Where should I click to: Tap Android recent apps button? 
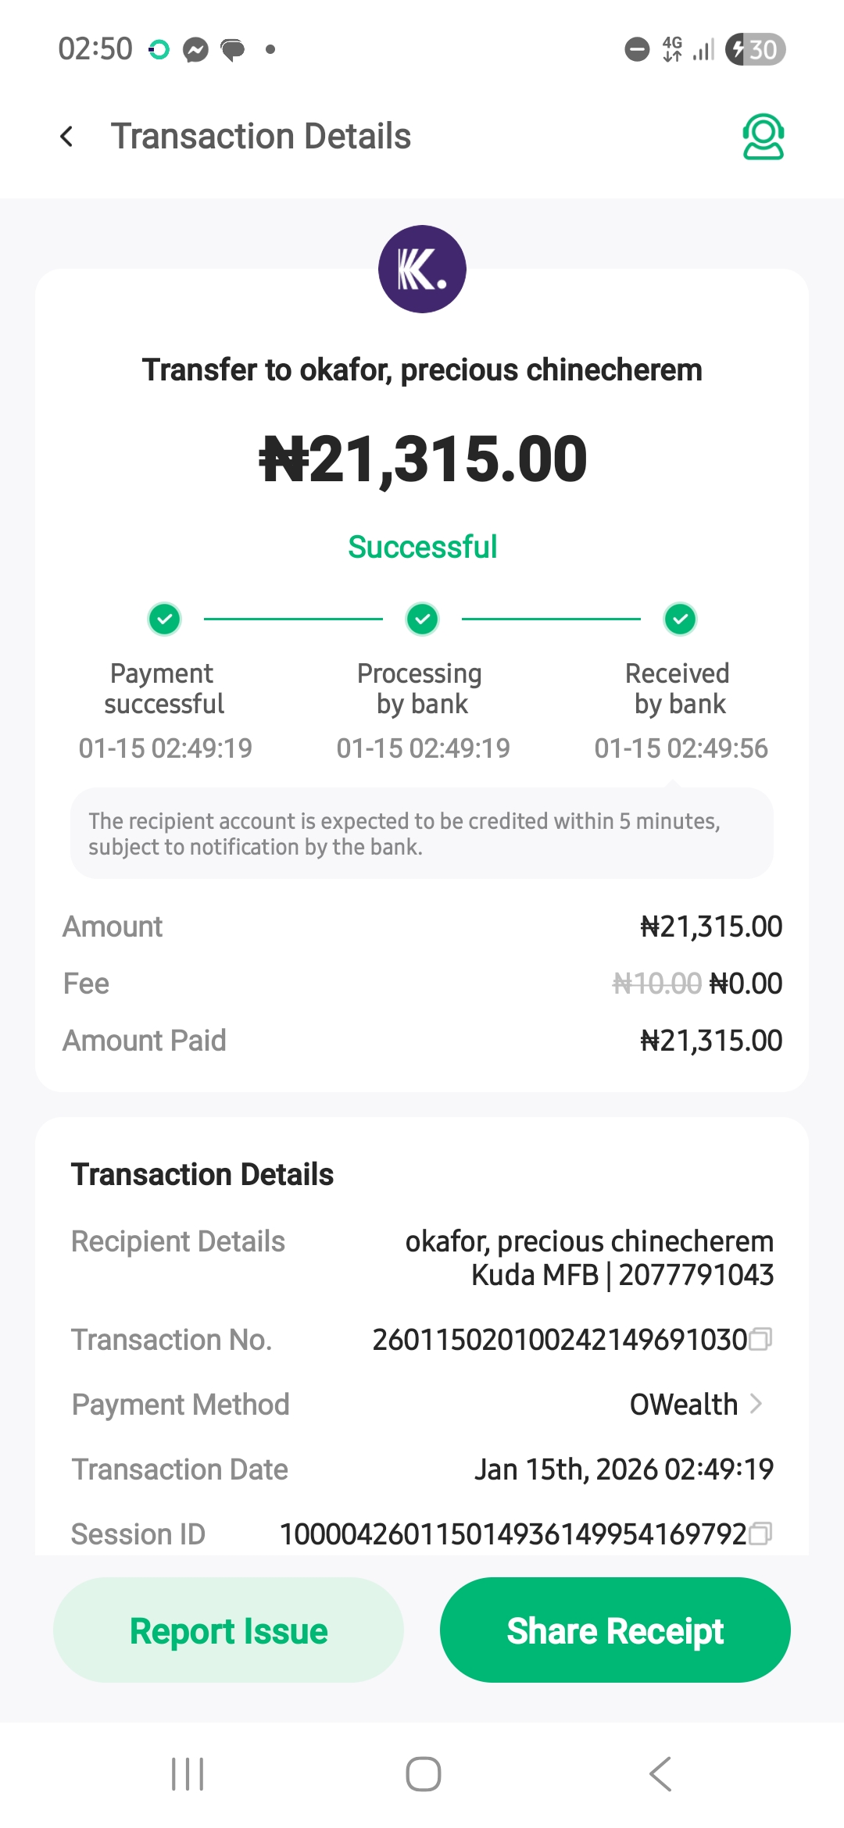click(188, 1773)
